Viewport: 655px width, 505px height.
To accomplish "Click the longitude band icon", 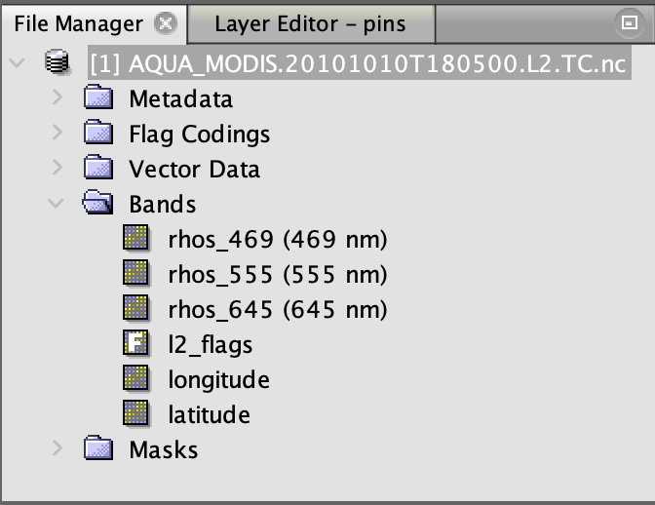I will click(x=135, y=379).
